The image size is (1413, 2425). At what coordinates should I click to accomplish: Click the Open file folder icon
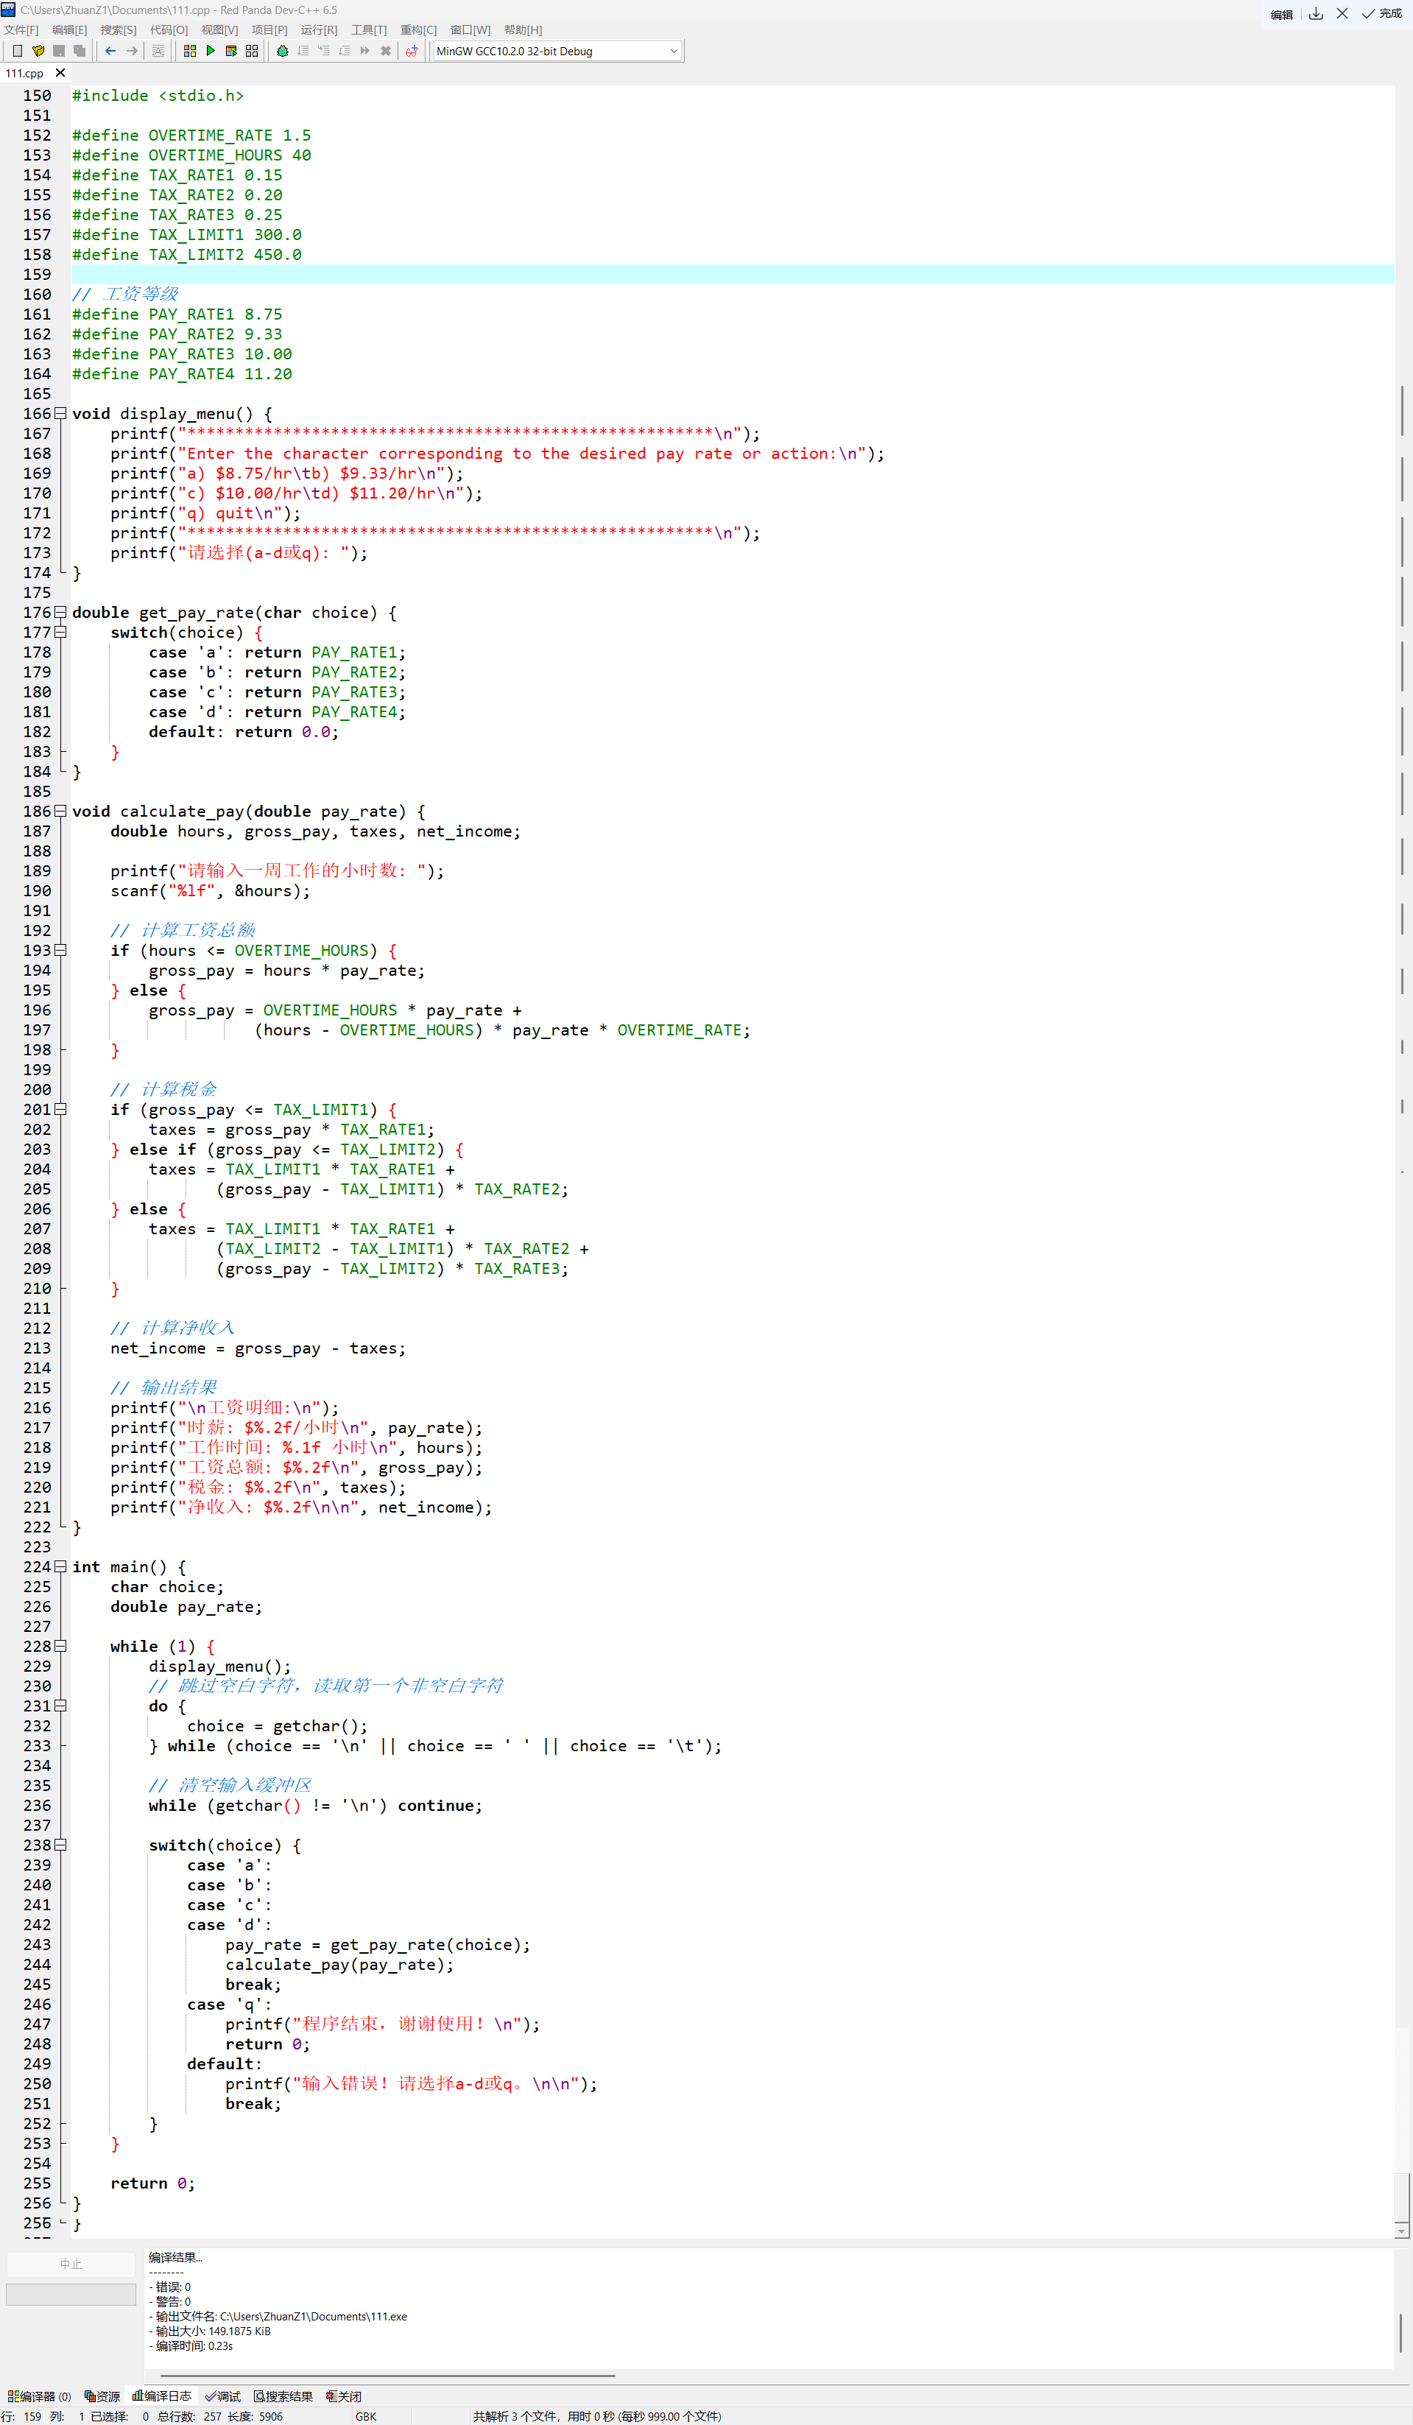(38, 51)
